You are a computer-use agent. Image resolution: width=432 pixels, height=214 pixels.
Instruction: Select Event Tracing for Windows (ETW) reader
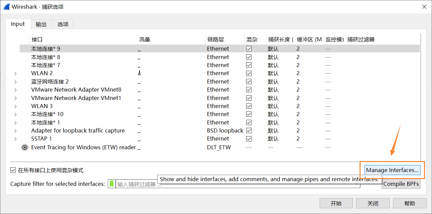click(84, 147)
